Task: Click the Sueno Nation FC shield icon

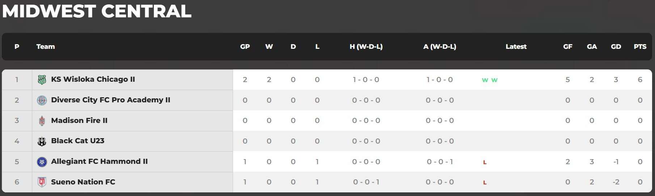Action: point(42,182)
